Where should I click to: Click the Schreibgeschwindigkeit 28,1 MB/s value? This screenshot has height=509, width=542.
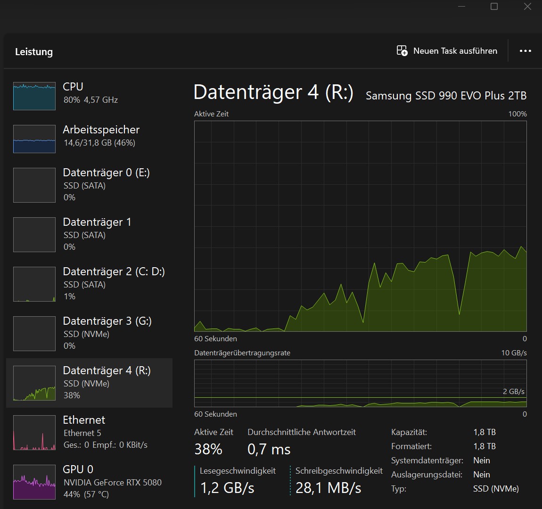click(328, 488)
